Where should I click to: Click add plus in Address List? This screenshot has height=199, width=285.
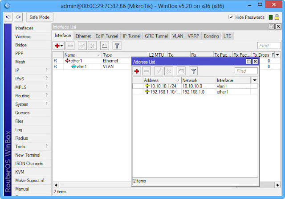[137, 71]
